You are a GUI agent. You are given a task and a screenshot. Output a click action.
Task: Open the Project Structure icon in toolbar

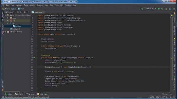point(170,9)
